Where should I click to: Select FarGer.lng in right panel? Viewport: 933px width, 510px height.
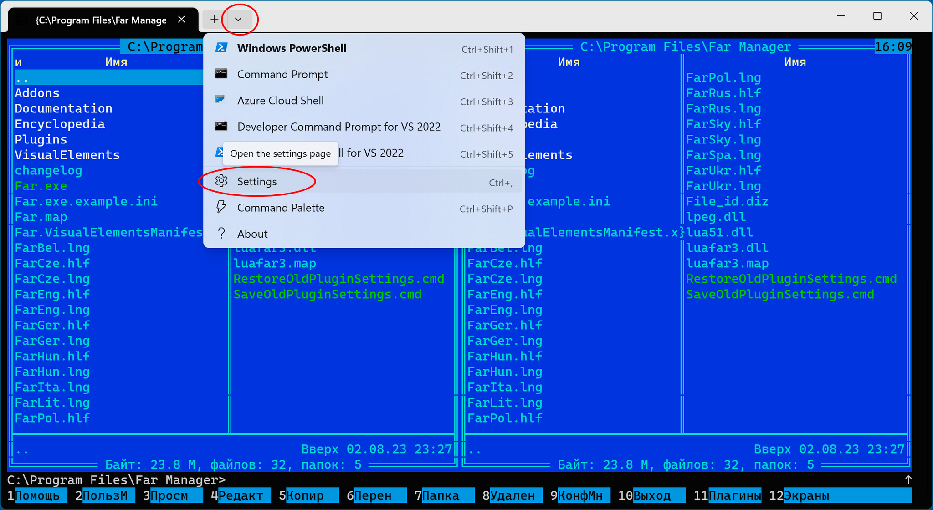click(505, 341)
